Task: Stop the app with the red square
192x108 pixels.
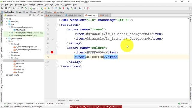Action: pos(63,8)
